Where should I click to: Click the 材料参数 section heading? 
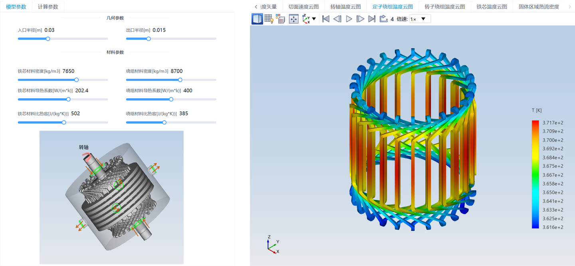(115, 52)
